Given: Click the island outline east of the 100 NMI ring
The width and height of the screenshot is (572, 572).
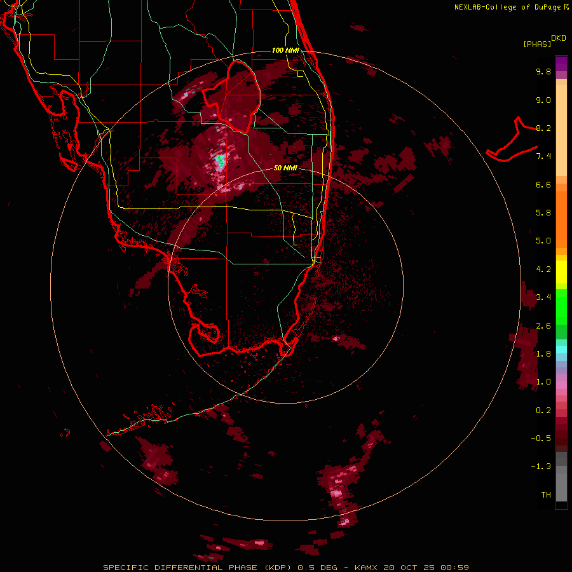Looking at the screenshot, I should (512, 139).
